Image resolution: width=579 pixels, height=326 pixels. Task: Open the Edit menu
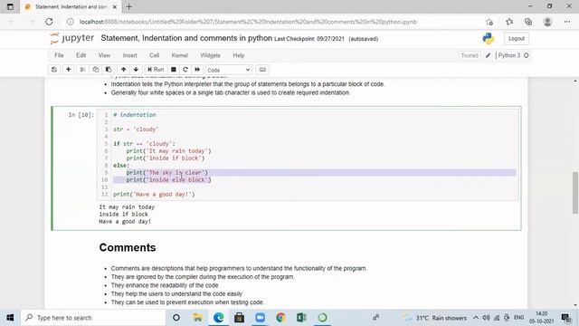(81, 55)
